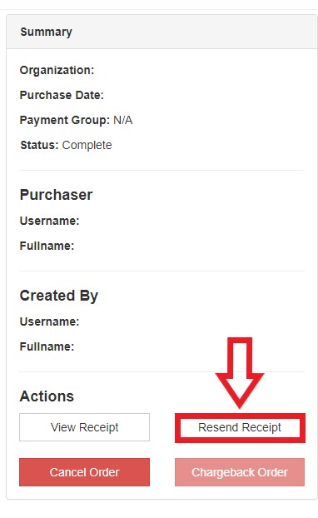318x518 pixels.
Task: Select the Payment Group label
Action: [65, 120]
